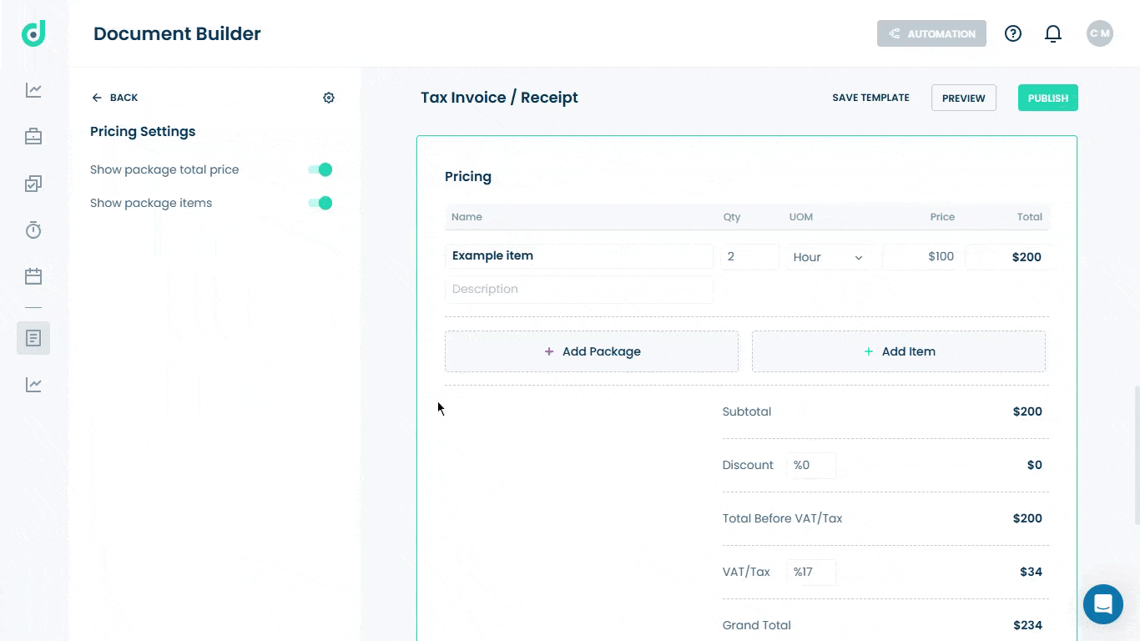Open the stopwatch timer sidebar icon

pos(33,230)
